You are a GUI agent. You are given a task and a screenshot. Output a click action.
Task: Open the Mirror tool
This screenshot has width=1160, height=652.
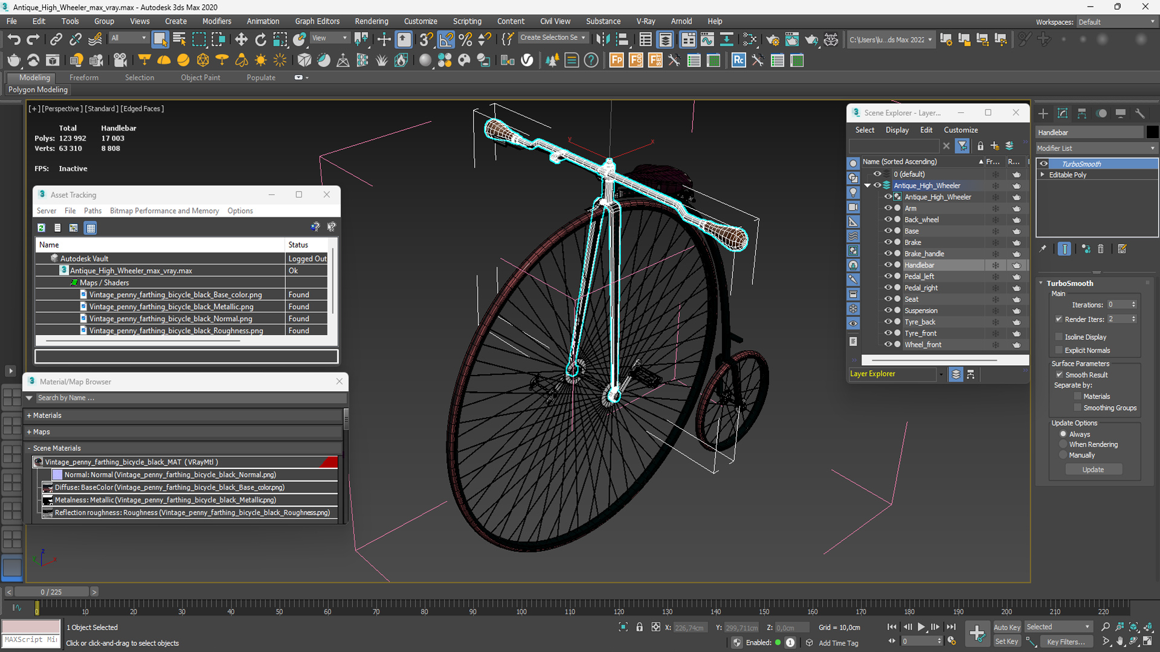click(602, 40)
